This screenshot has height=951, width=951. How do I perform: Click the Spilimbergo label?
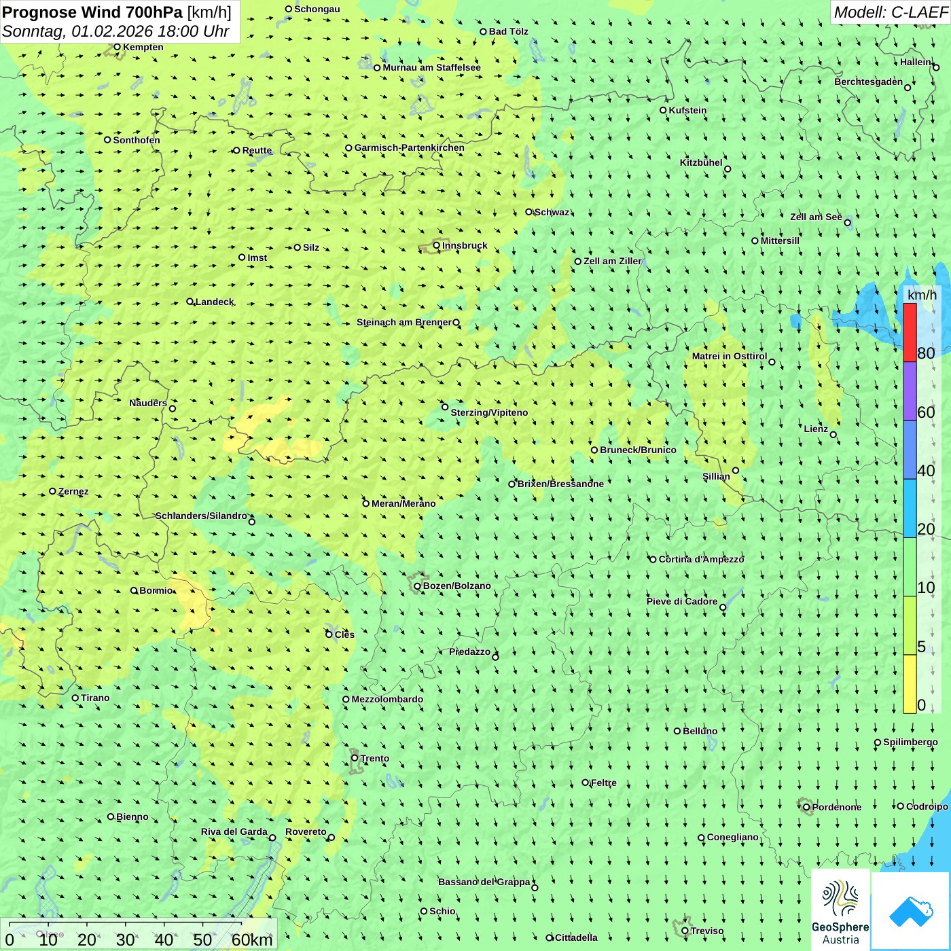coord(911,742)
